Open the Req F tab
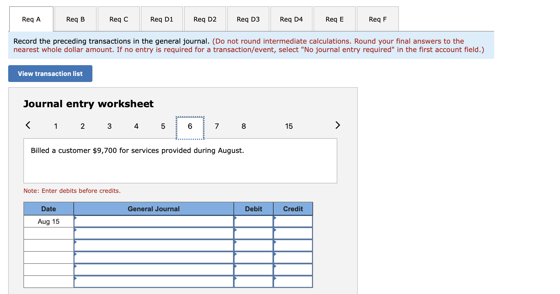This screenshot has height=294, width=560. tap(378, 19)
